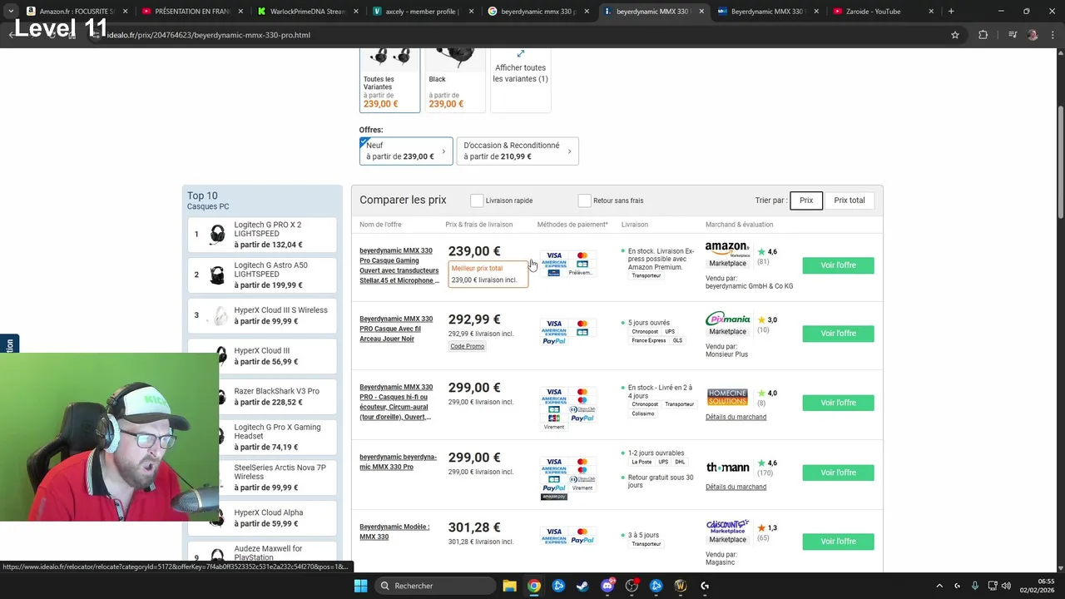Open File Explorer from taskbar
This screenshot has width=1065, height=599.
(x=509, y=586)
